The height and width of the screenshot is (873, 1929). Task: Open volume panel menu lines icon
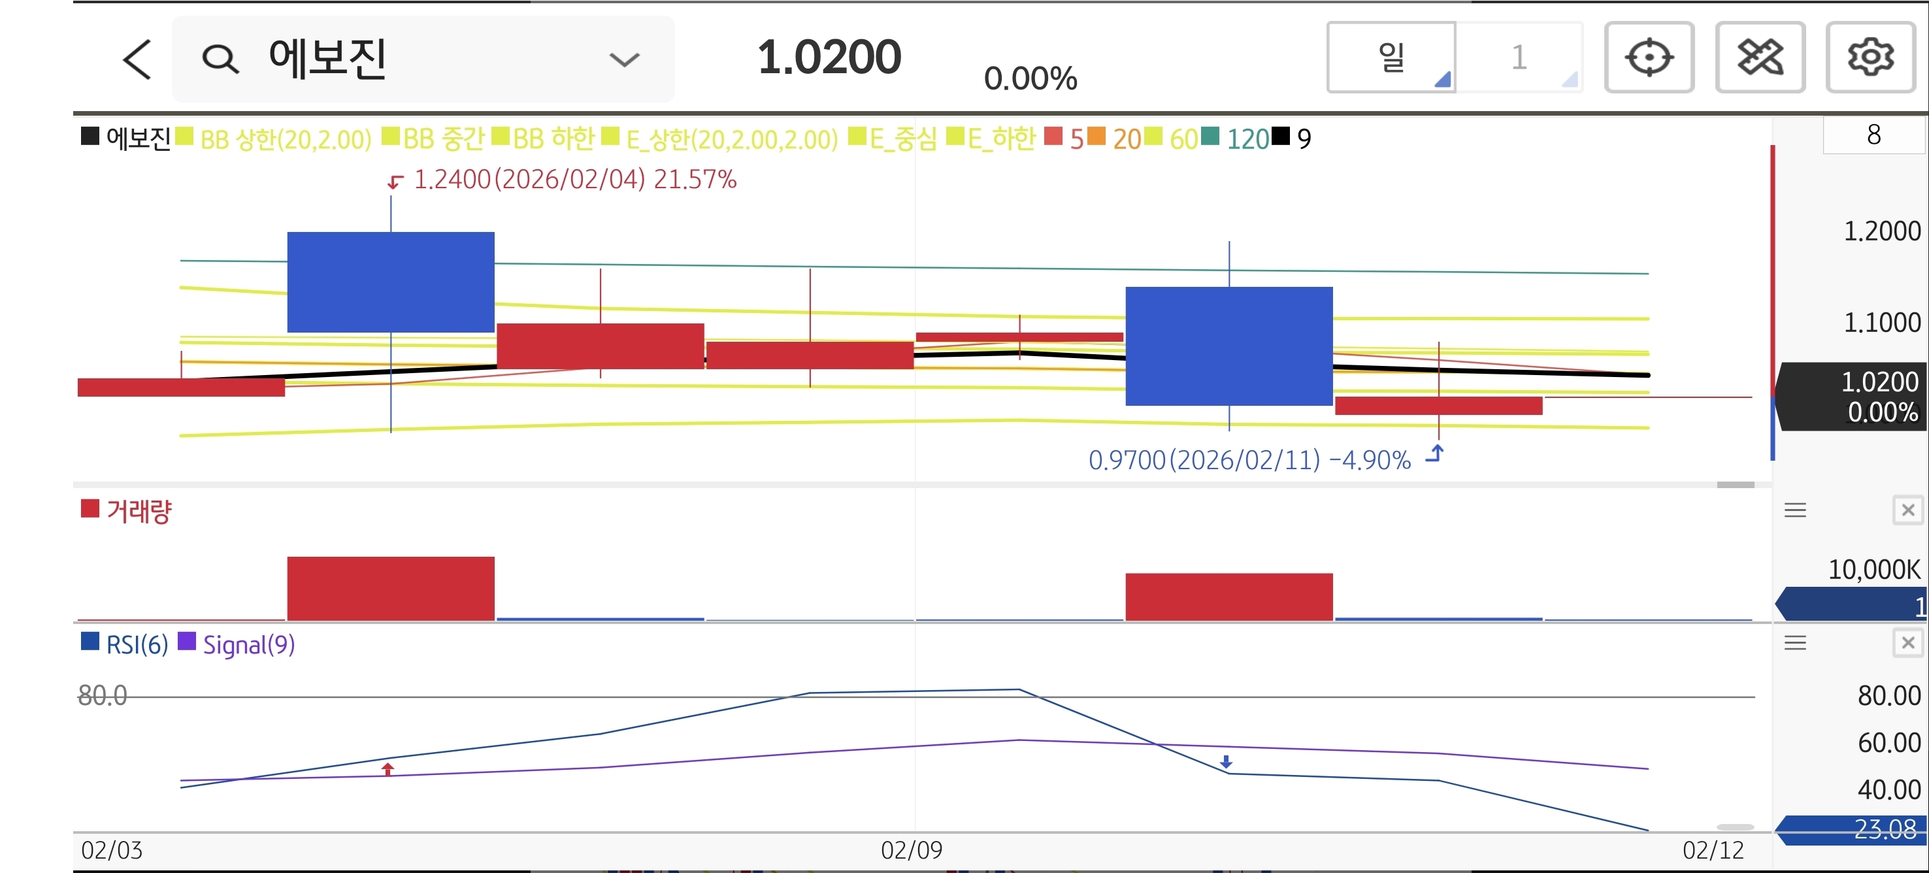(1795, 510)
